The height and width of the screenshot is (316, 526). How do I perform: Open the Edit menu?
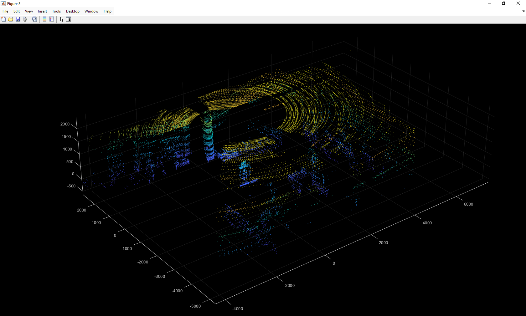click(x=17, y=11)
